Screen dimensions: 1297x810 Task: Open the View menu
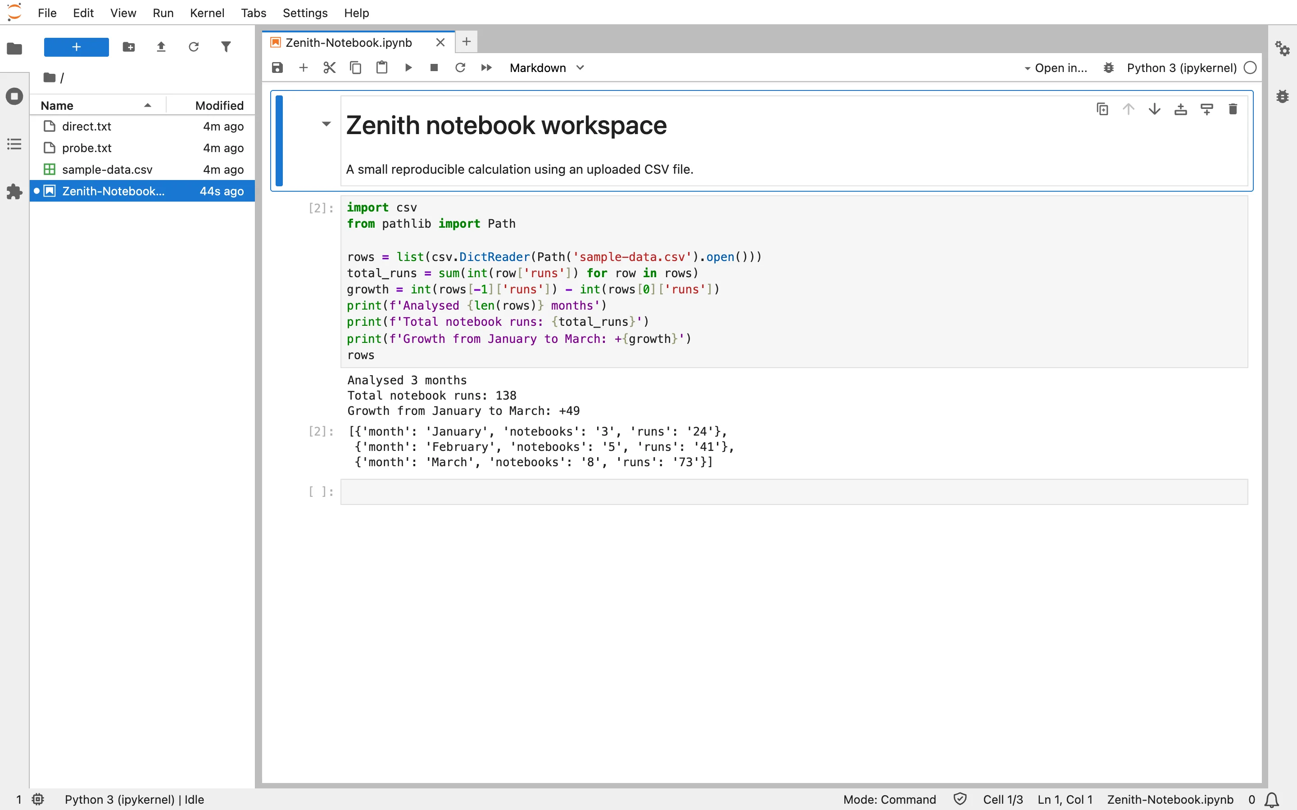(x=123, y=13)
